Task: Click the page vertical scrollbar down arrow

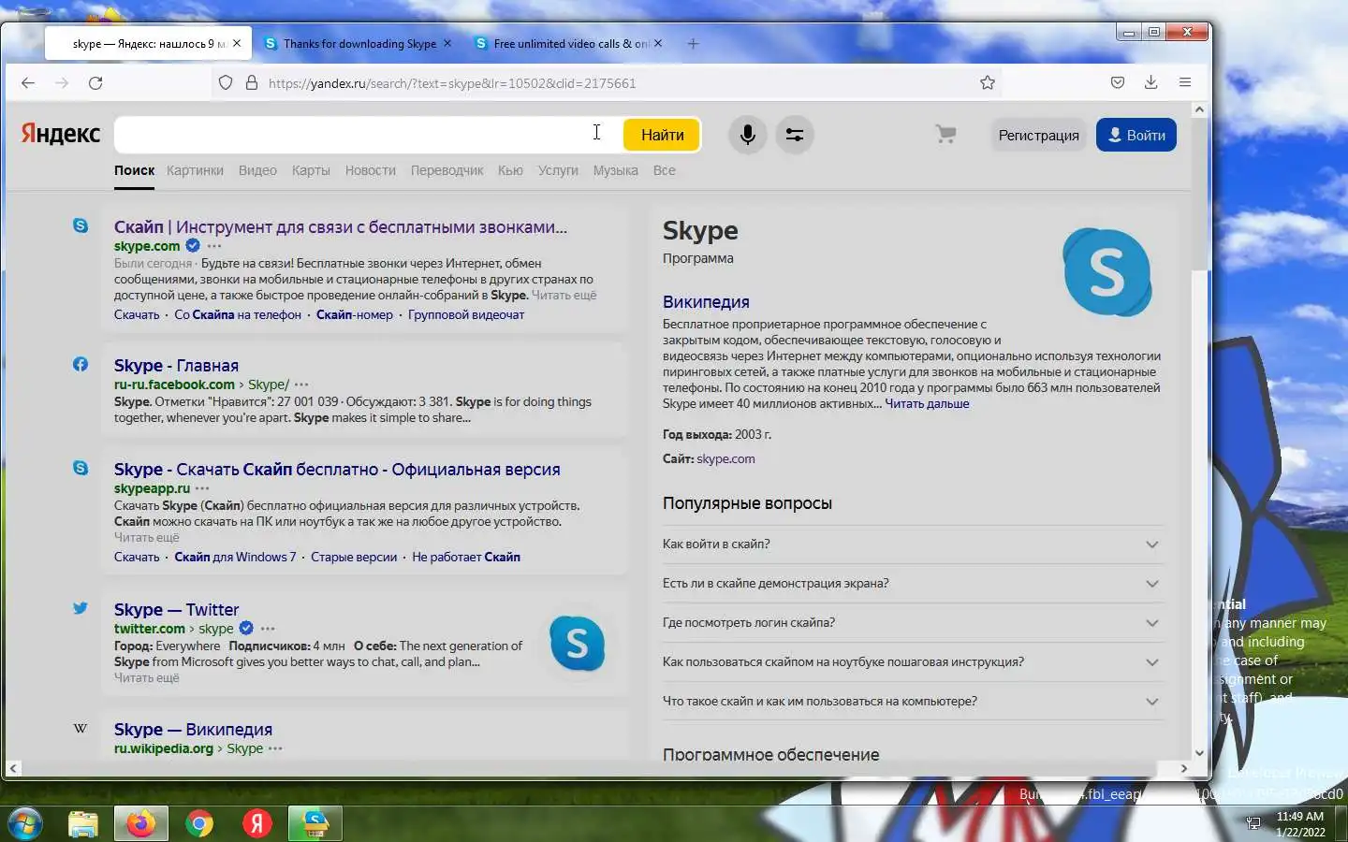Action: pos(1199,753)
